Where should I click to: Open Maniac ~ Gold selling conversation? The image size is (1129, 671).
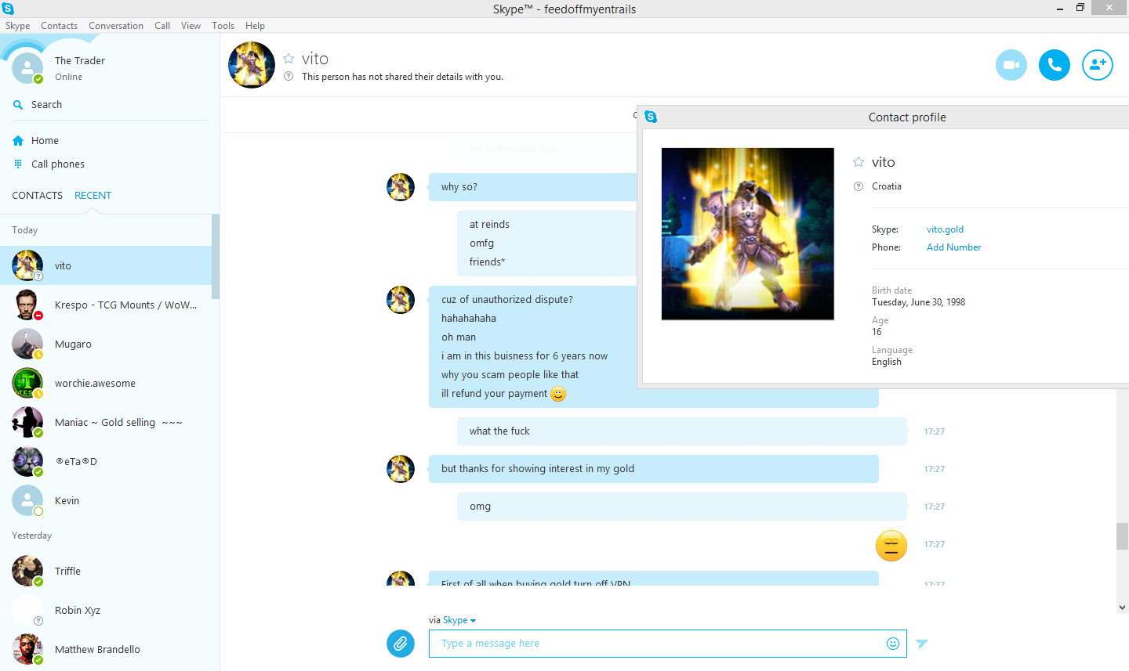click(106, 423)
